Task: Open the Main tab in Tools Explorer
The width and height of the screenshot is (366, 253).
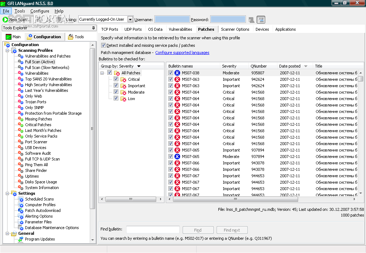Action: (14, 37)
